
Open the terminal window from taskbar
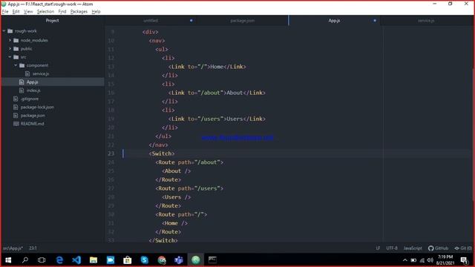212,260
